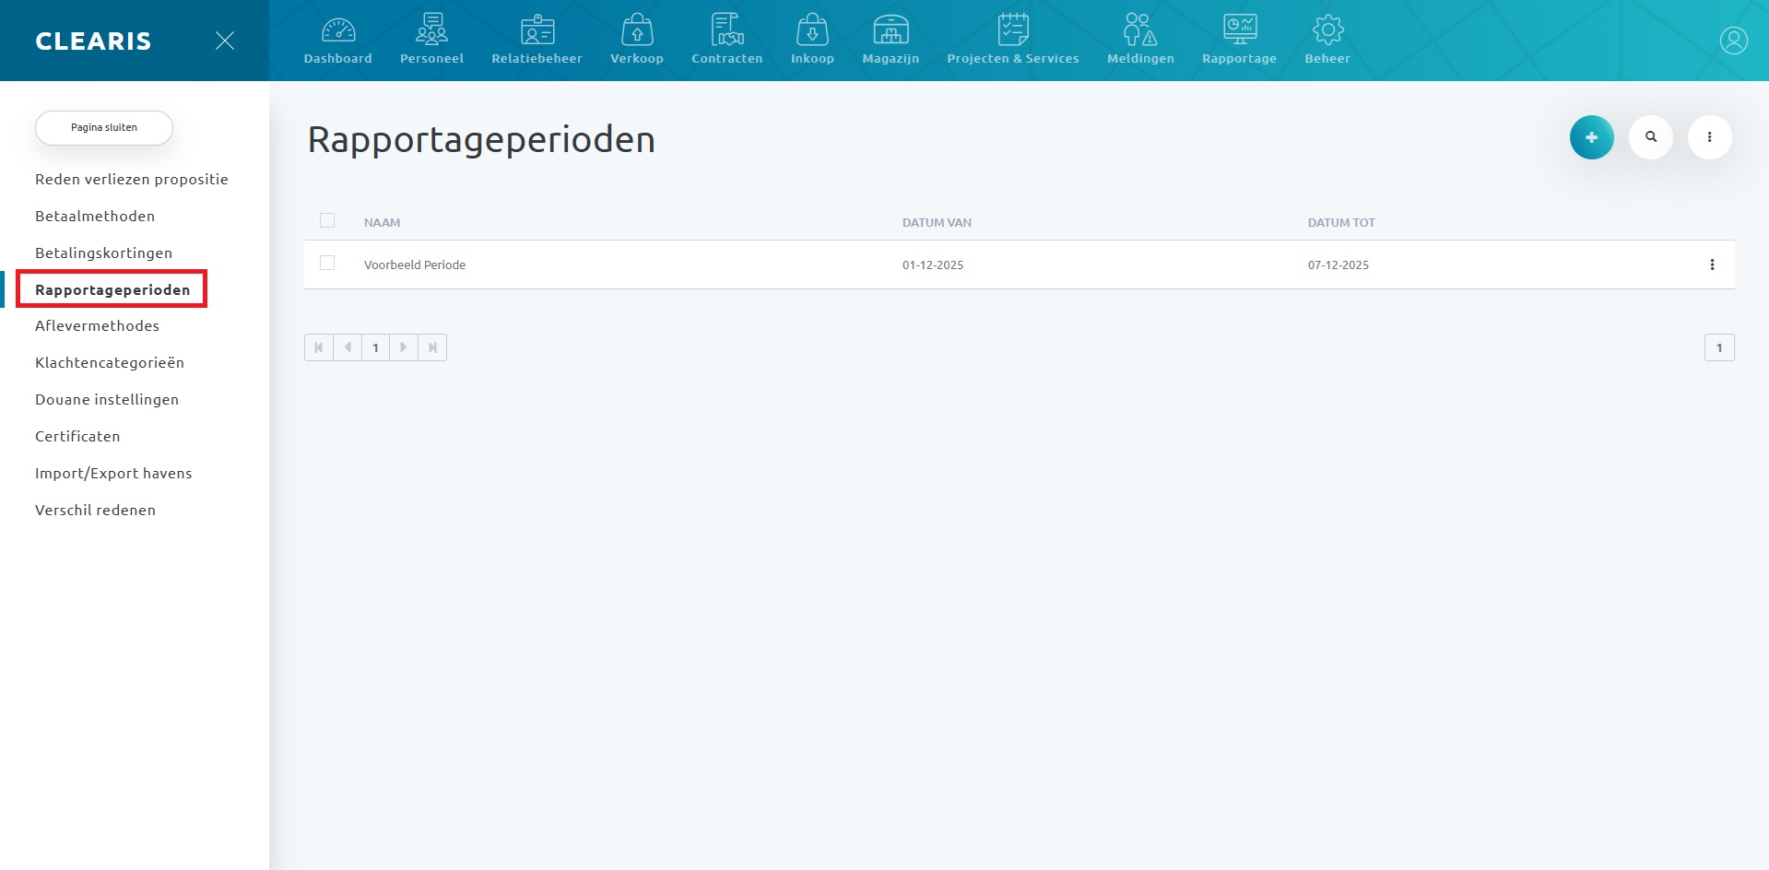Open the Magazijn warehouse icon

coord(890,31)
